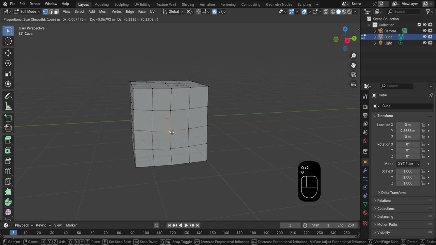The height and width of the screenshot is (245, 436).
Task: Open the File menu
Action: [x=12, y=4]
